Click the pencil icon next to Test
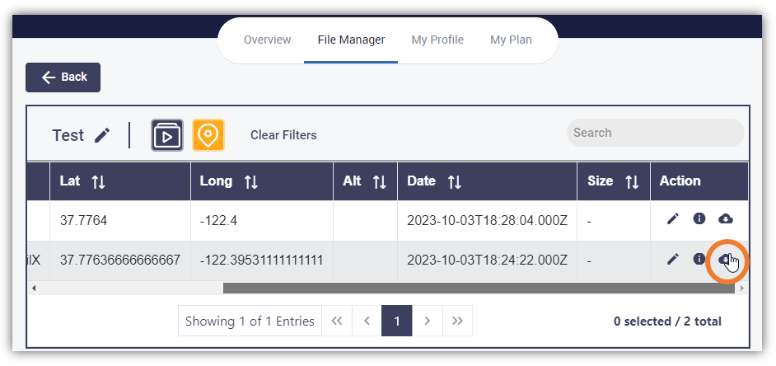776x366 pixels. point(102,135)
